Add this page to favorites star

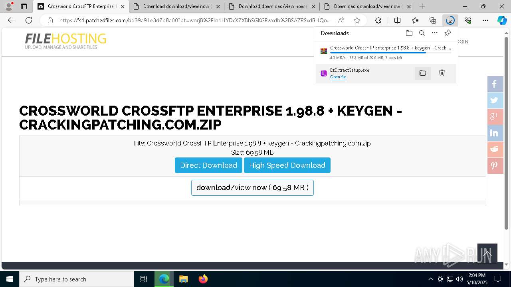357,20
